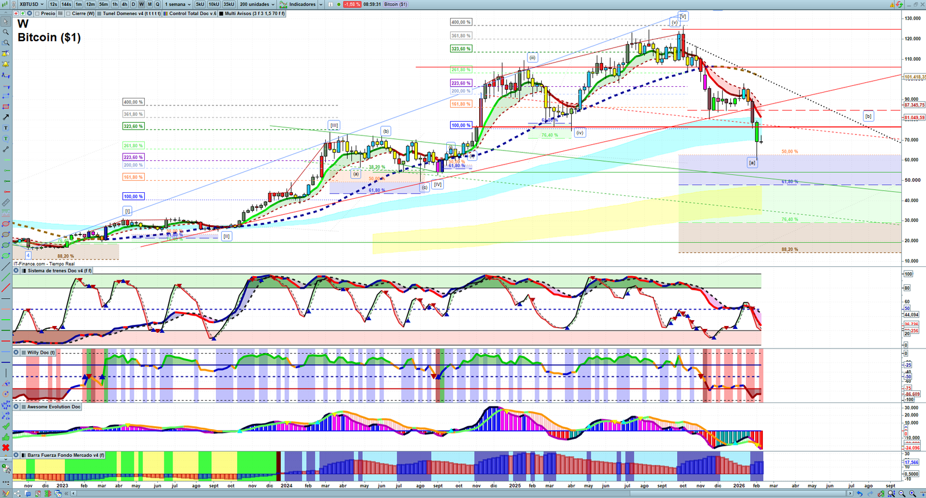Click the info icon next to Indicadores
Viewport: 926px width, 498px height.
(330, 4)
